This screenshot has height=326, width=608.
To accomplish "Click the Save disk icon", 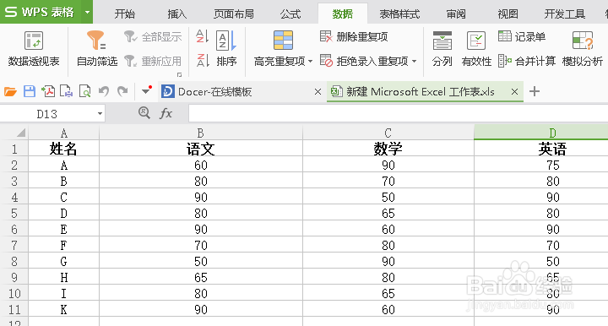I will (30, 91).
